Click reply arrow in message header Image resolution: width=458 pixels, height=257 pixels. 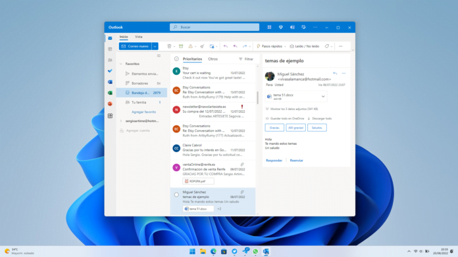pos(335,73)
